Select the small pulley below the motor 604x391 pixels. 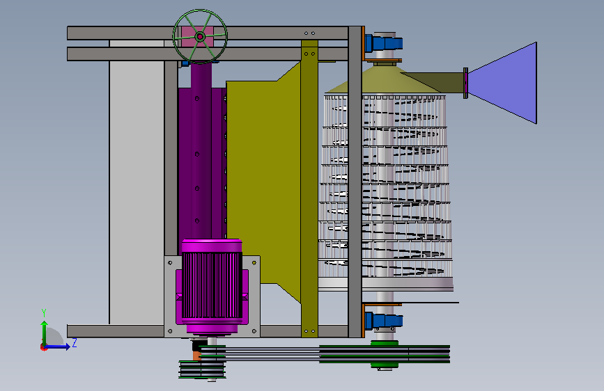tap(202, 369)
